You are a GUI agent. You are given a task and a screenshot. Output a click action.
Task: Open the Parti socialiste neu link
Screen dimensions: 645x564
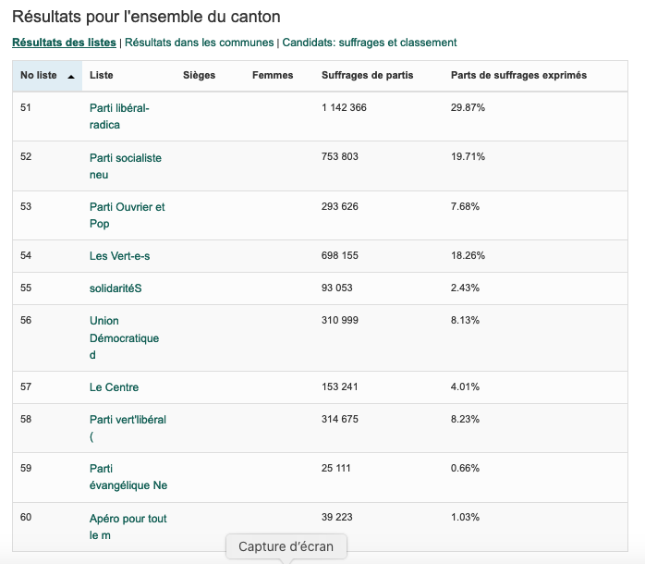pos(126,166)
